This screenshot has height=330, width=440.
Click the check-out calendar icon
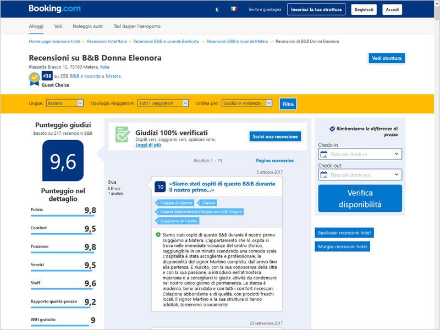pyautogui.click(x=324, y=175)
